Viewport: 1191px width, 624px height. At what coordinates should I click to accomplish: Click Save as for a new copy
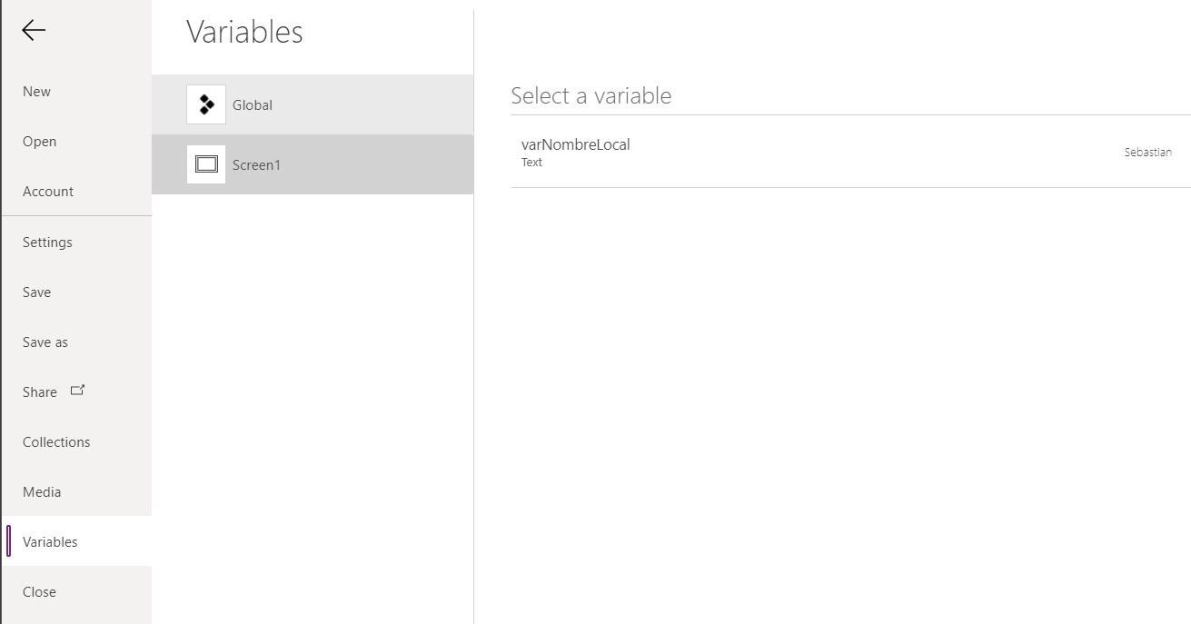[45, 342]
